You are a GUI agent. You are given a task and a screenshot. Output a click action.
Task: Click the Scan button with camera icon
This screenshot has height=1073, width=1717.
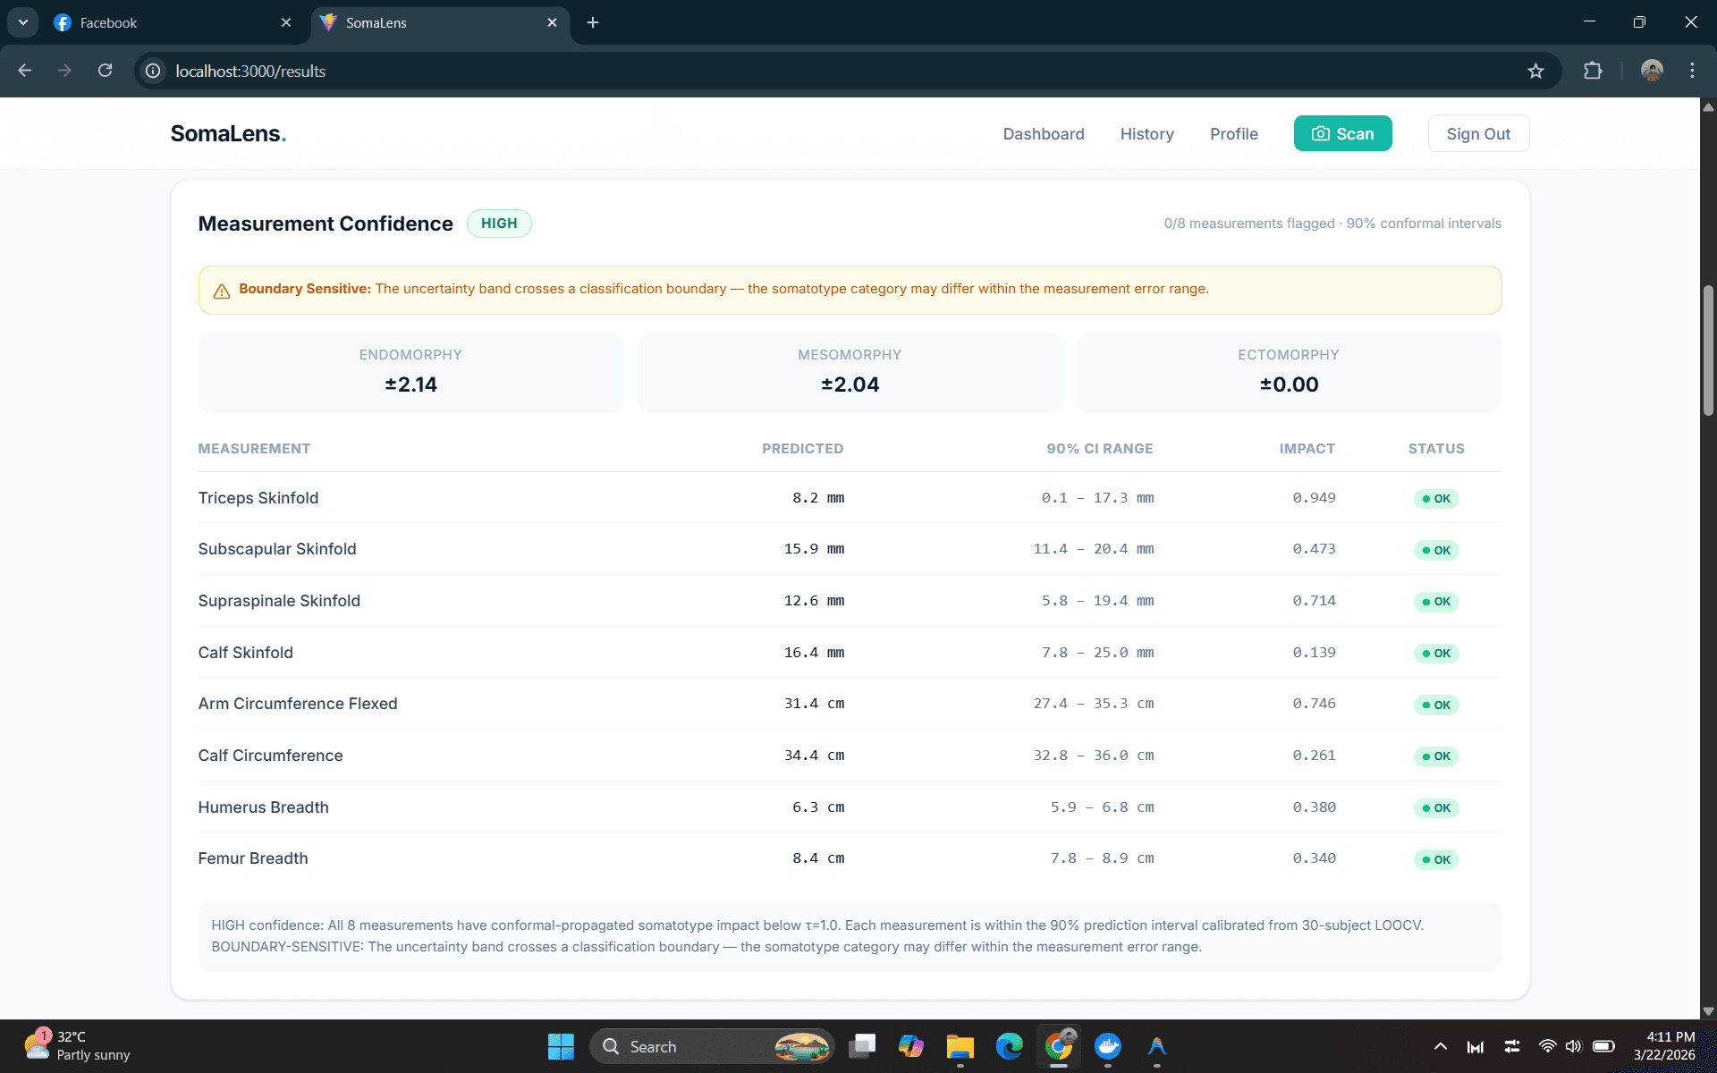[x=1342, y=133]
